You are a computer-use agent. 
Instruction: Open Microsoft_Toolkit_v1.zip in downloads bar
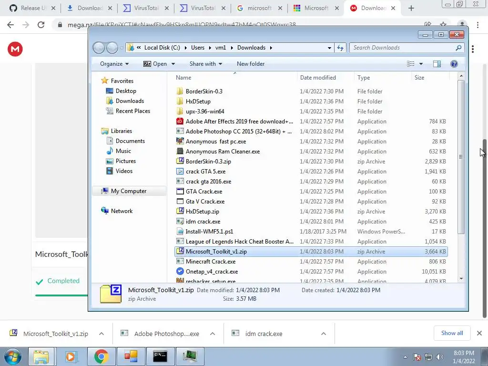coord(56,334)
